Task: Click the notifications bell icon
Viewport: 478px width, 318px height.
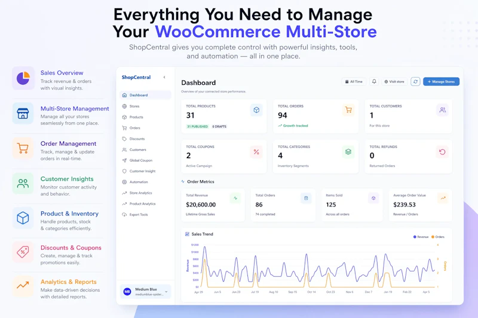Action: click(374, 82)
